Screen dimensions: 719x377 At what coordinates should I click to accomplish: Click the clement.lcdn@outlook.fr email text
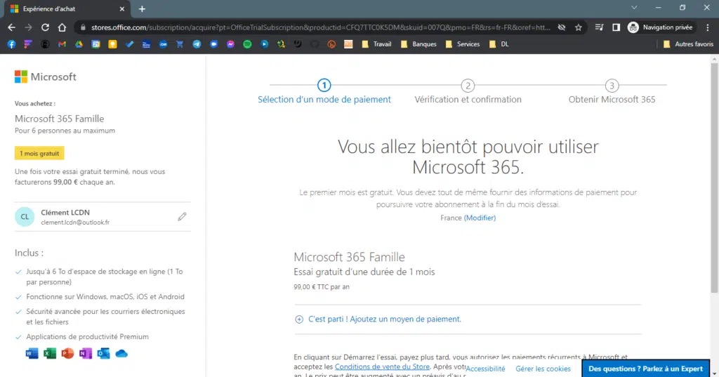click(x=75, y=223)
